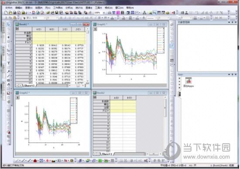
Task: Open the File menu
Action: click(x=9, y=7)
